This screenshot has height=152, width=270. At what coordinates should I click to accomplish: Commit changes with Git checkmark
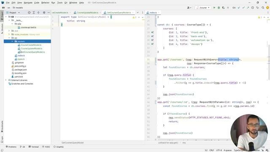click(243, 8)
